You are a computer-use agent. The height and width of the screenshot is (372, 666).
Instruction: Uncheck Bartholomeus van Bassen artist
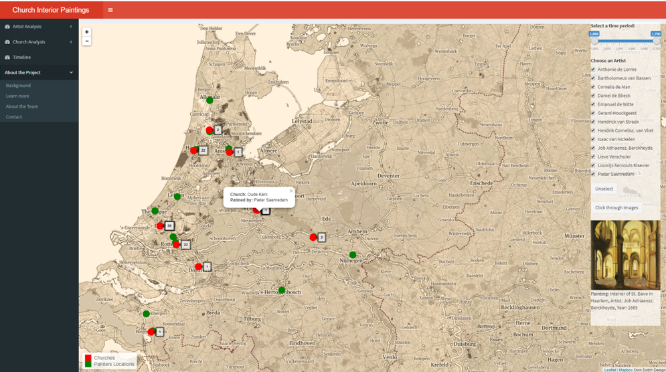click(x=593, y=78)
